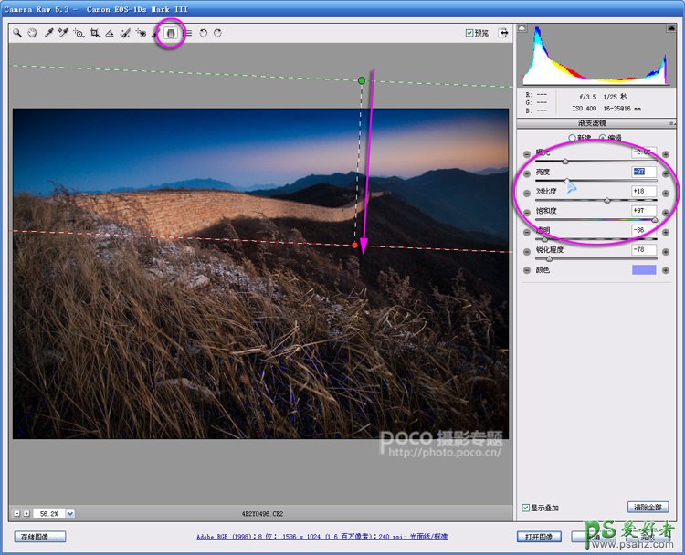This screenshot has width=685, height=555.
Task: Rotate image counterclockwise
Action: tap(204, 33)
